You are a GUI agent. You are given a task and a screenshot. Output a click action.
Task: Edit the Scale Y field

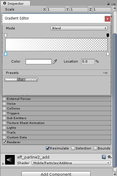pyautogui.click(x=79, y=9)
